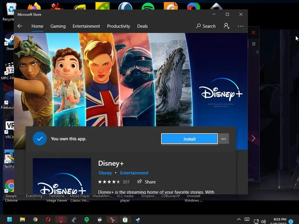Viewport: 299px width, 224px height.
Task: Click the Disney+ app logo thumbnail
Action: click(62, 176)
